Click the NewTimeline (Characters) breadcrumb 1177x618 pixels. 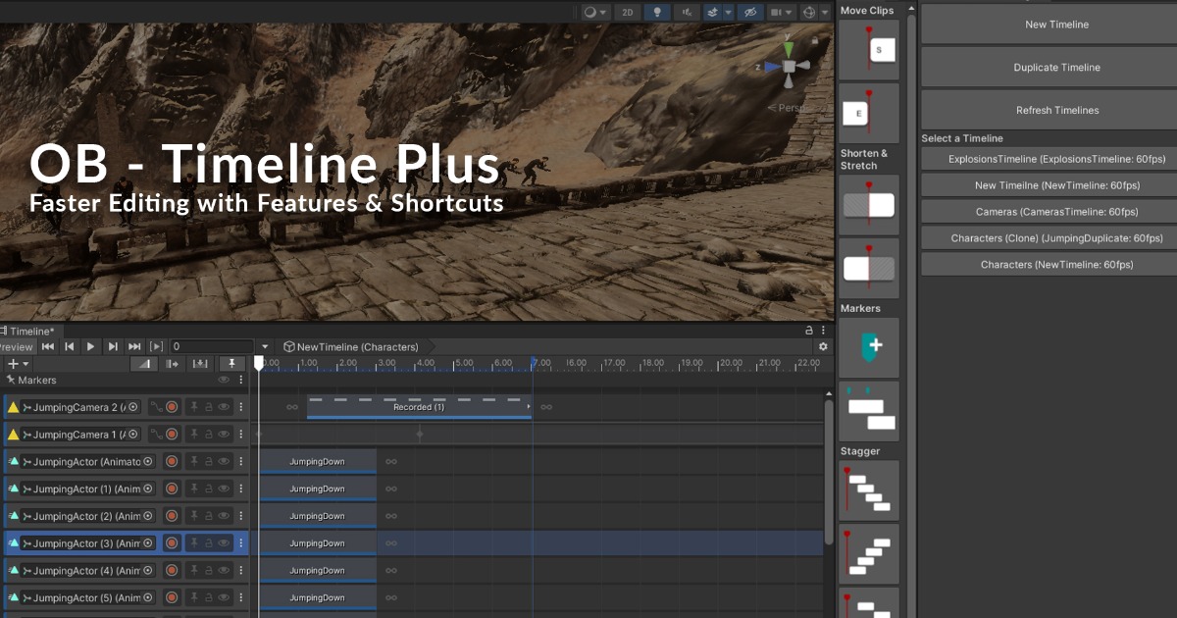(351, 346)
